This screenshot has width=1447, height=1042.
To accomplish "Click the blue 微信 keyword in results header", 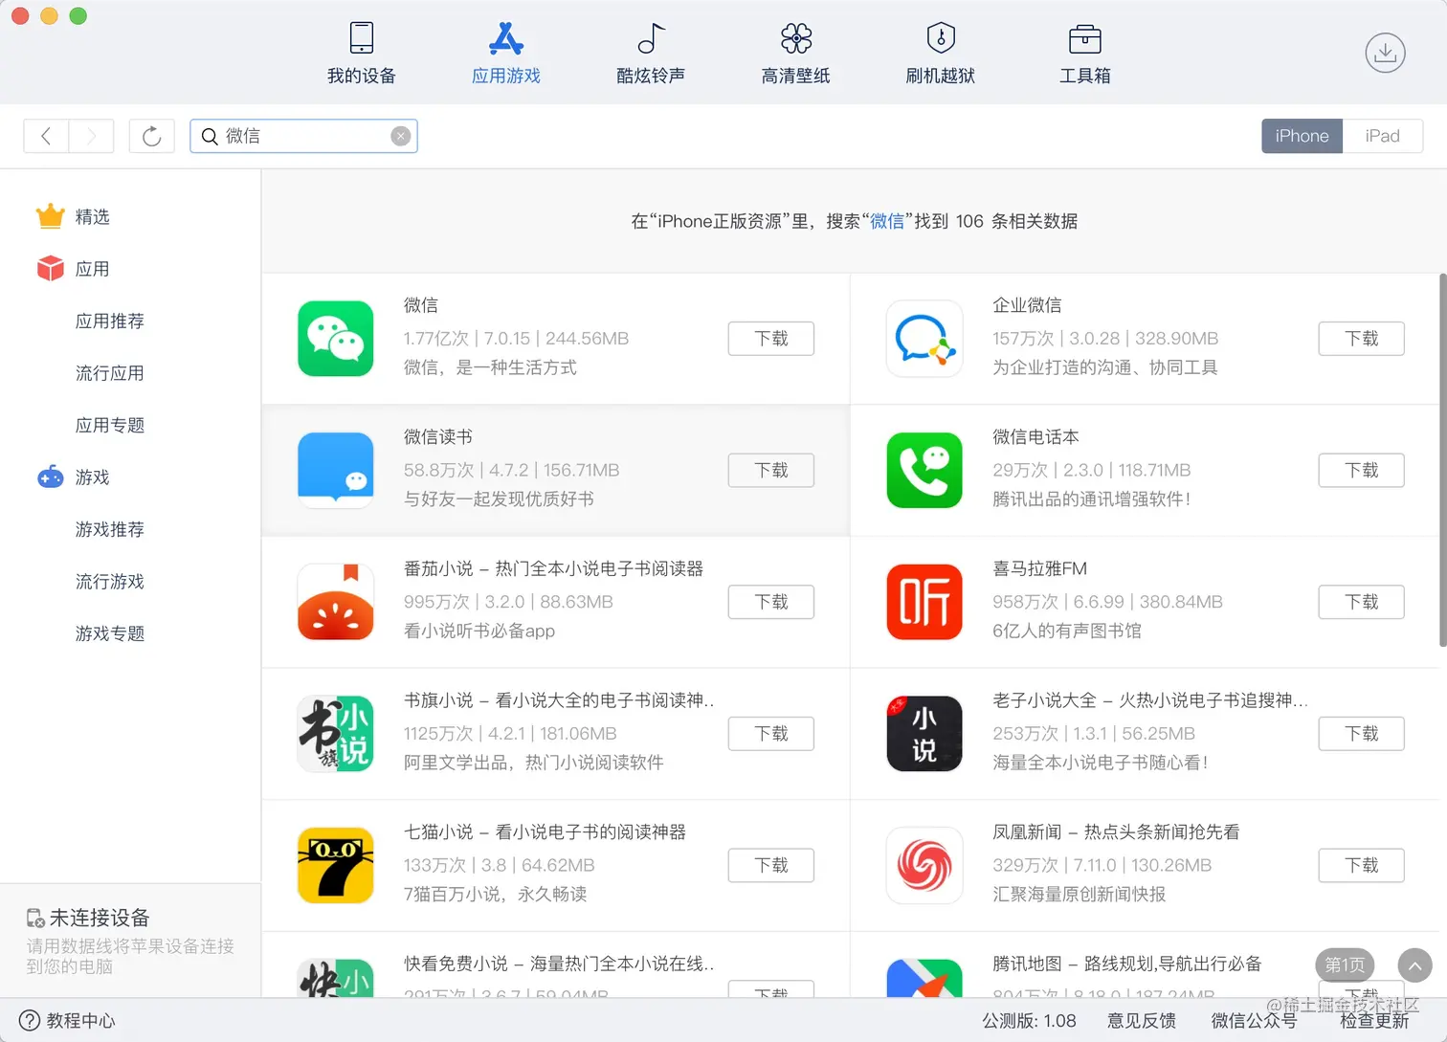I will pos(887,221).
